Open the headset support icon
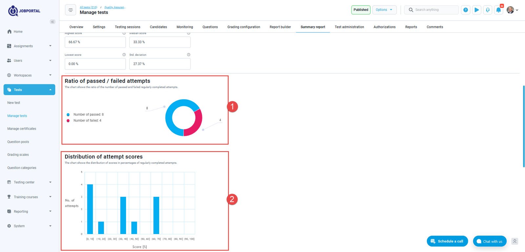 [x=488, y=10]
